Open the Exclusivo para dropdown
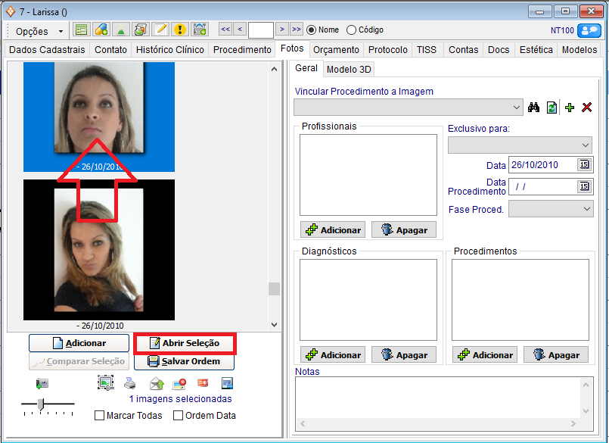Viewport: 609px width, 443px height. click(586, 145)
